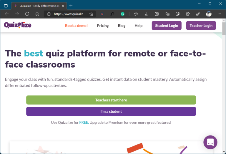This screenshot has width=226, height=154.
Task: Click the page vertical scrollbar thumb
Action: click(224, 29)
